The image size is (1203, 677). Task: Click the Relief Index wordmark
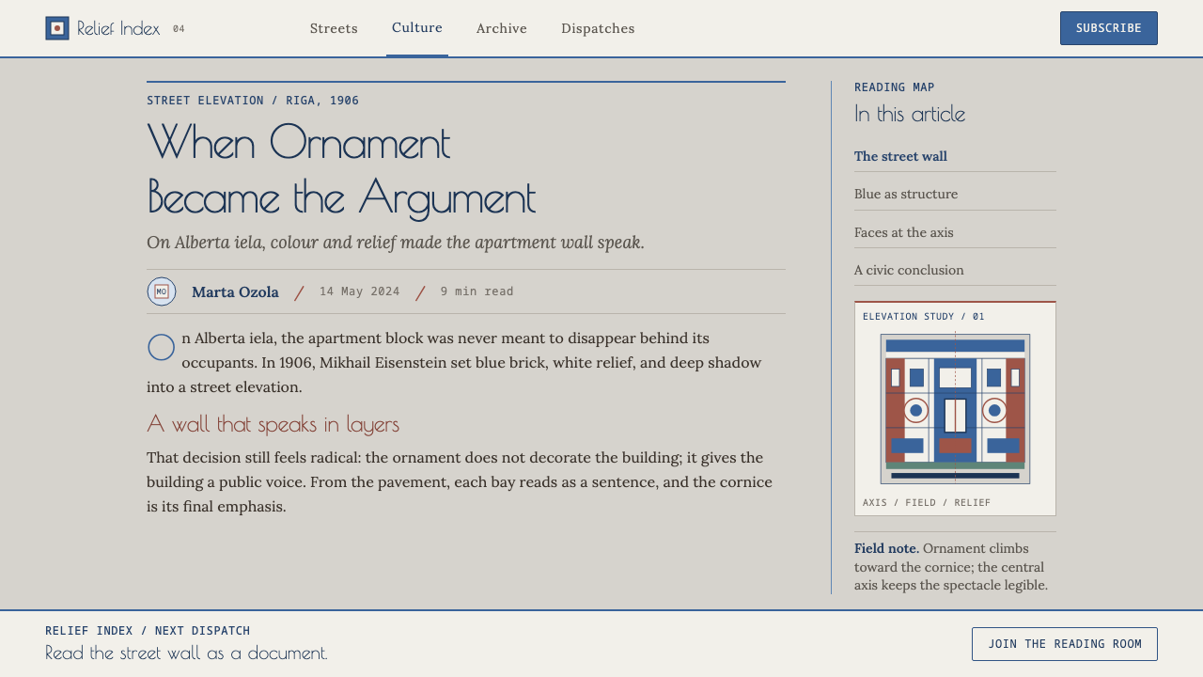[x=118, y=28]
